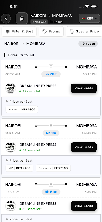Select VIP KES 2400 price chip
Screen dimensions: 102x222
point(19,168)
